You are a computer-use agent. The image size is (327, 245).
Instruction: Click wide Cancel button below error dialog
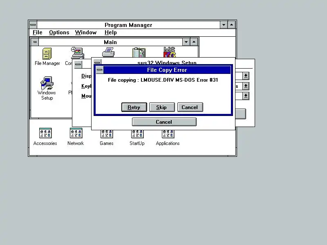(164, 122)
